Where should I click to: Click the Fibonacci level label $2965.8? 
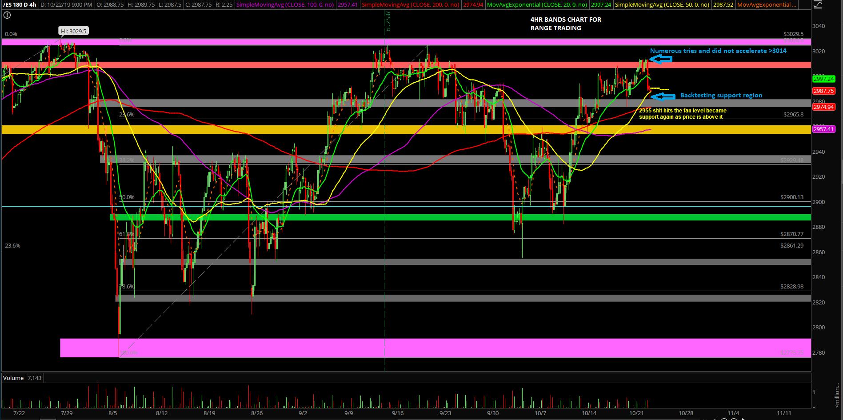[x=793, y=115]
